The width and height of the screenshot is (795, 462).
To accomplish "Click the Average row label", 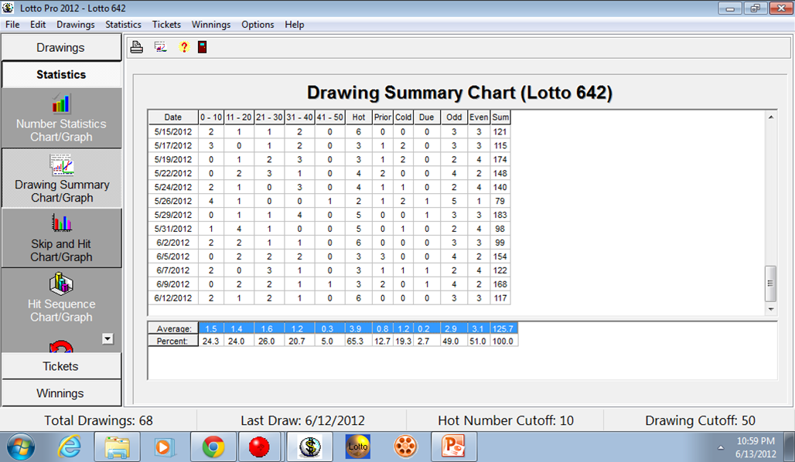I will click(x=173, y=329).
